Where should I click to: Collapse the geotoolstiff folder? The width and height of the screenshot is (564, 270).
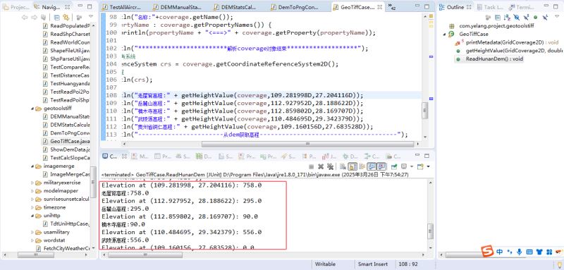click(32, 109)
